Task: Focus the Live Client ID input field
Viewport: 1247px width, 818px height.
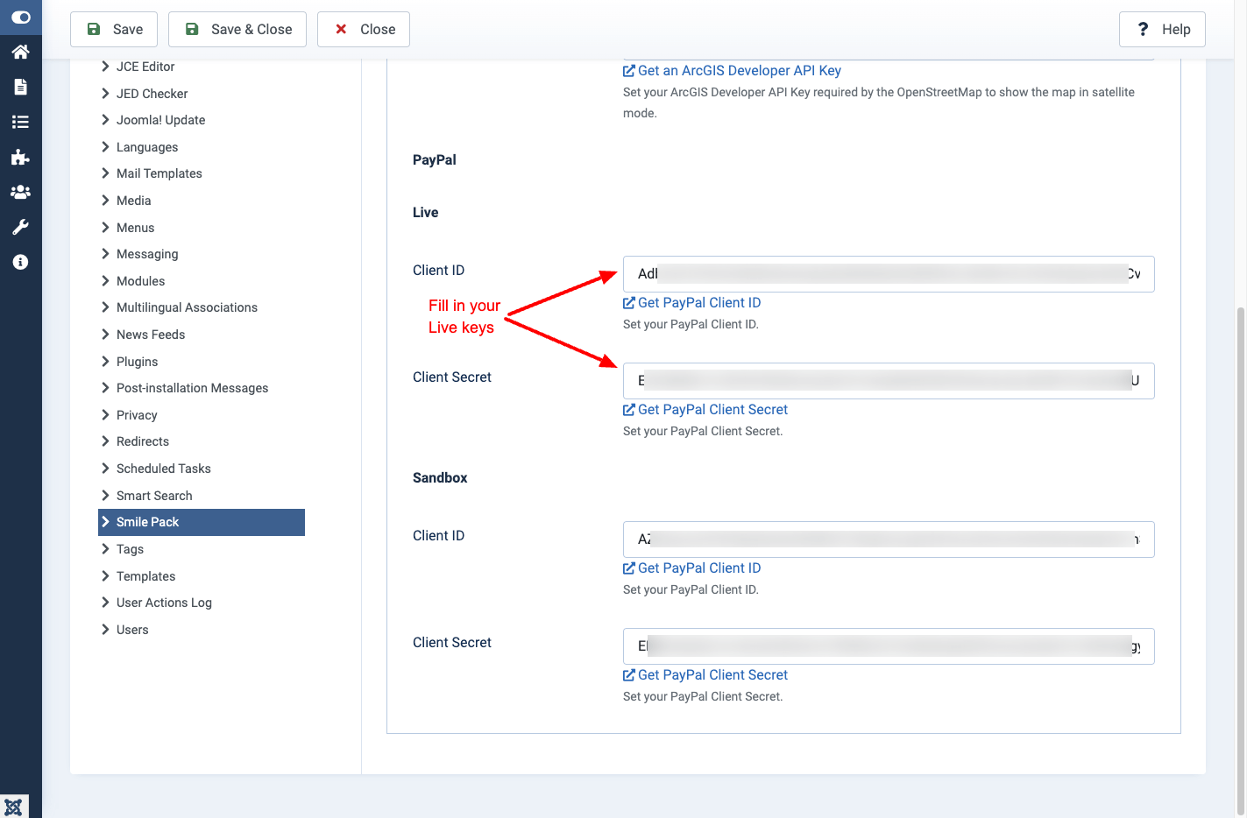Action: (889, 274)
